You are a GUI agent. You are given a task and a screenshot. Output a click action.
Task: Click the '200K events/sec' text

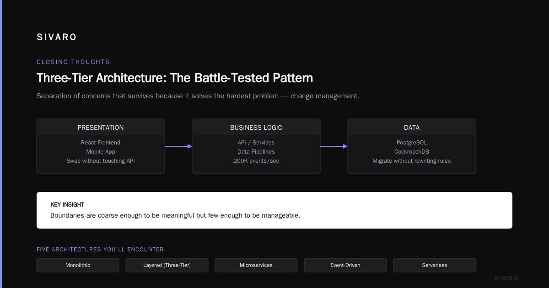[x=256, y=161]
